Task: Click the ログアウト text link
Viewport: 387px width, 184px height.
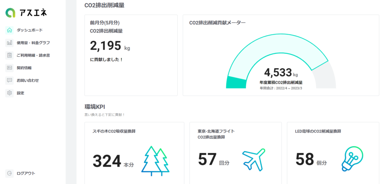Action: [26, 173]
